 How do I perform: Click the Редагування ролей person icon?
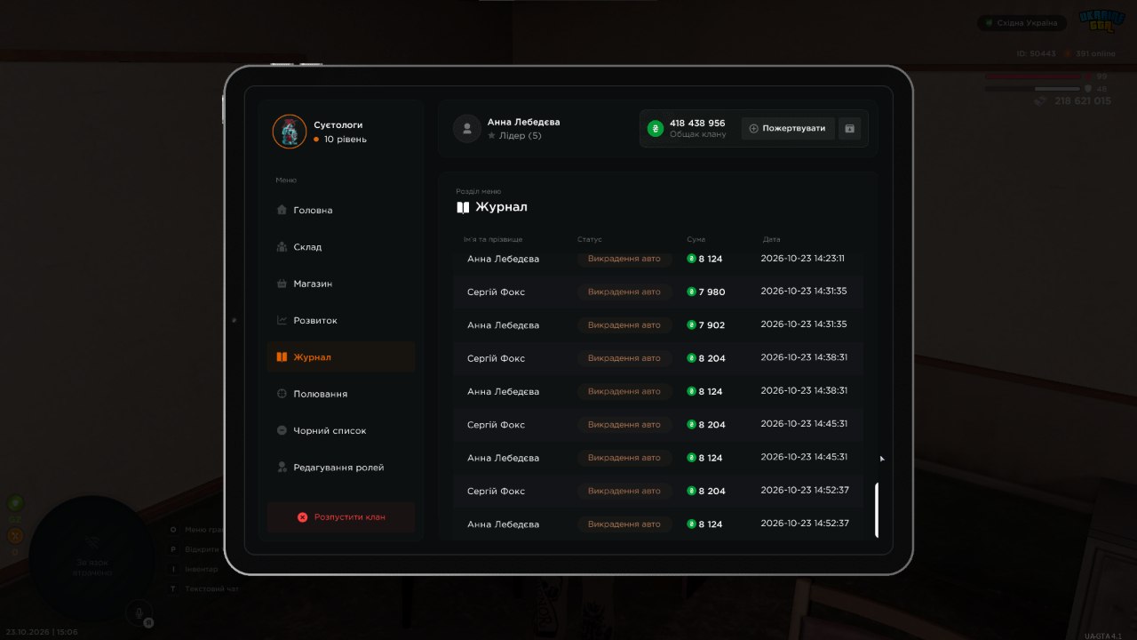[282, 467]
